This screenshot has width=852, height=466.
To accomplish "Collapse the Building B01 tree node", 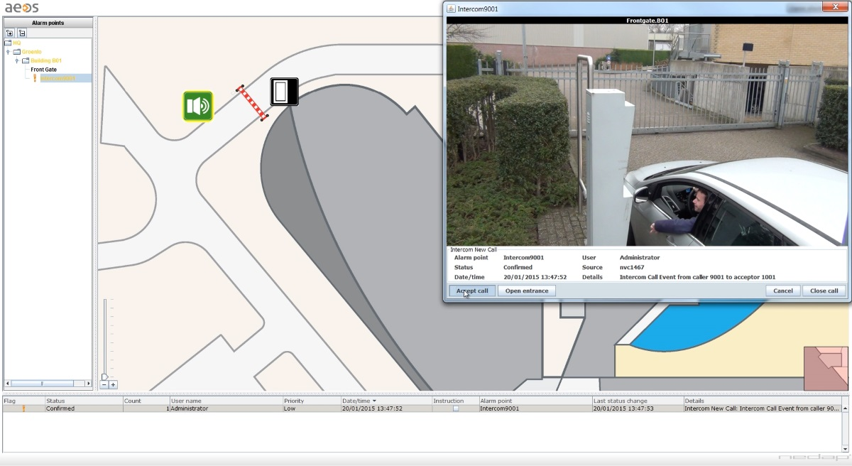I will coord(17,60).
